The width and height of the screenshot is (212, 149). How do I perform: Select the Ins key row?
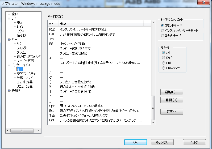click(x=99, y=39)
